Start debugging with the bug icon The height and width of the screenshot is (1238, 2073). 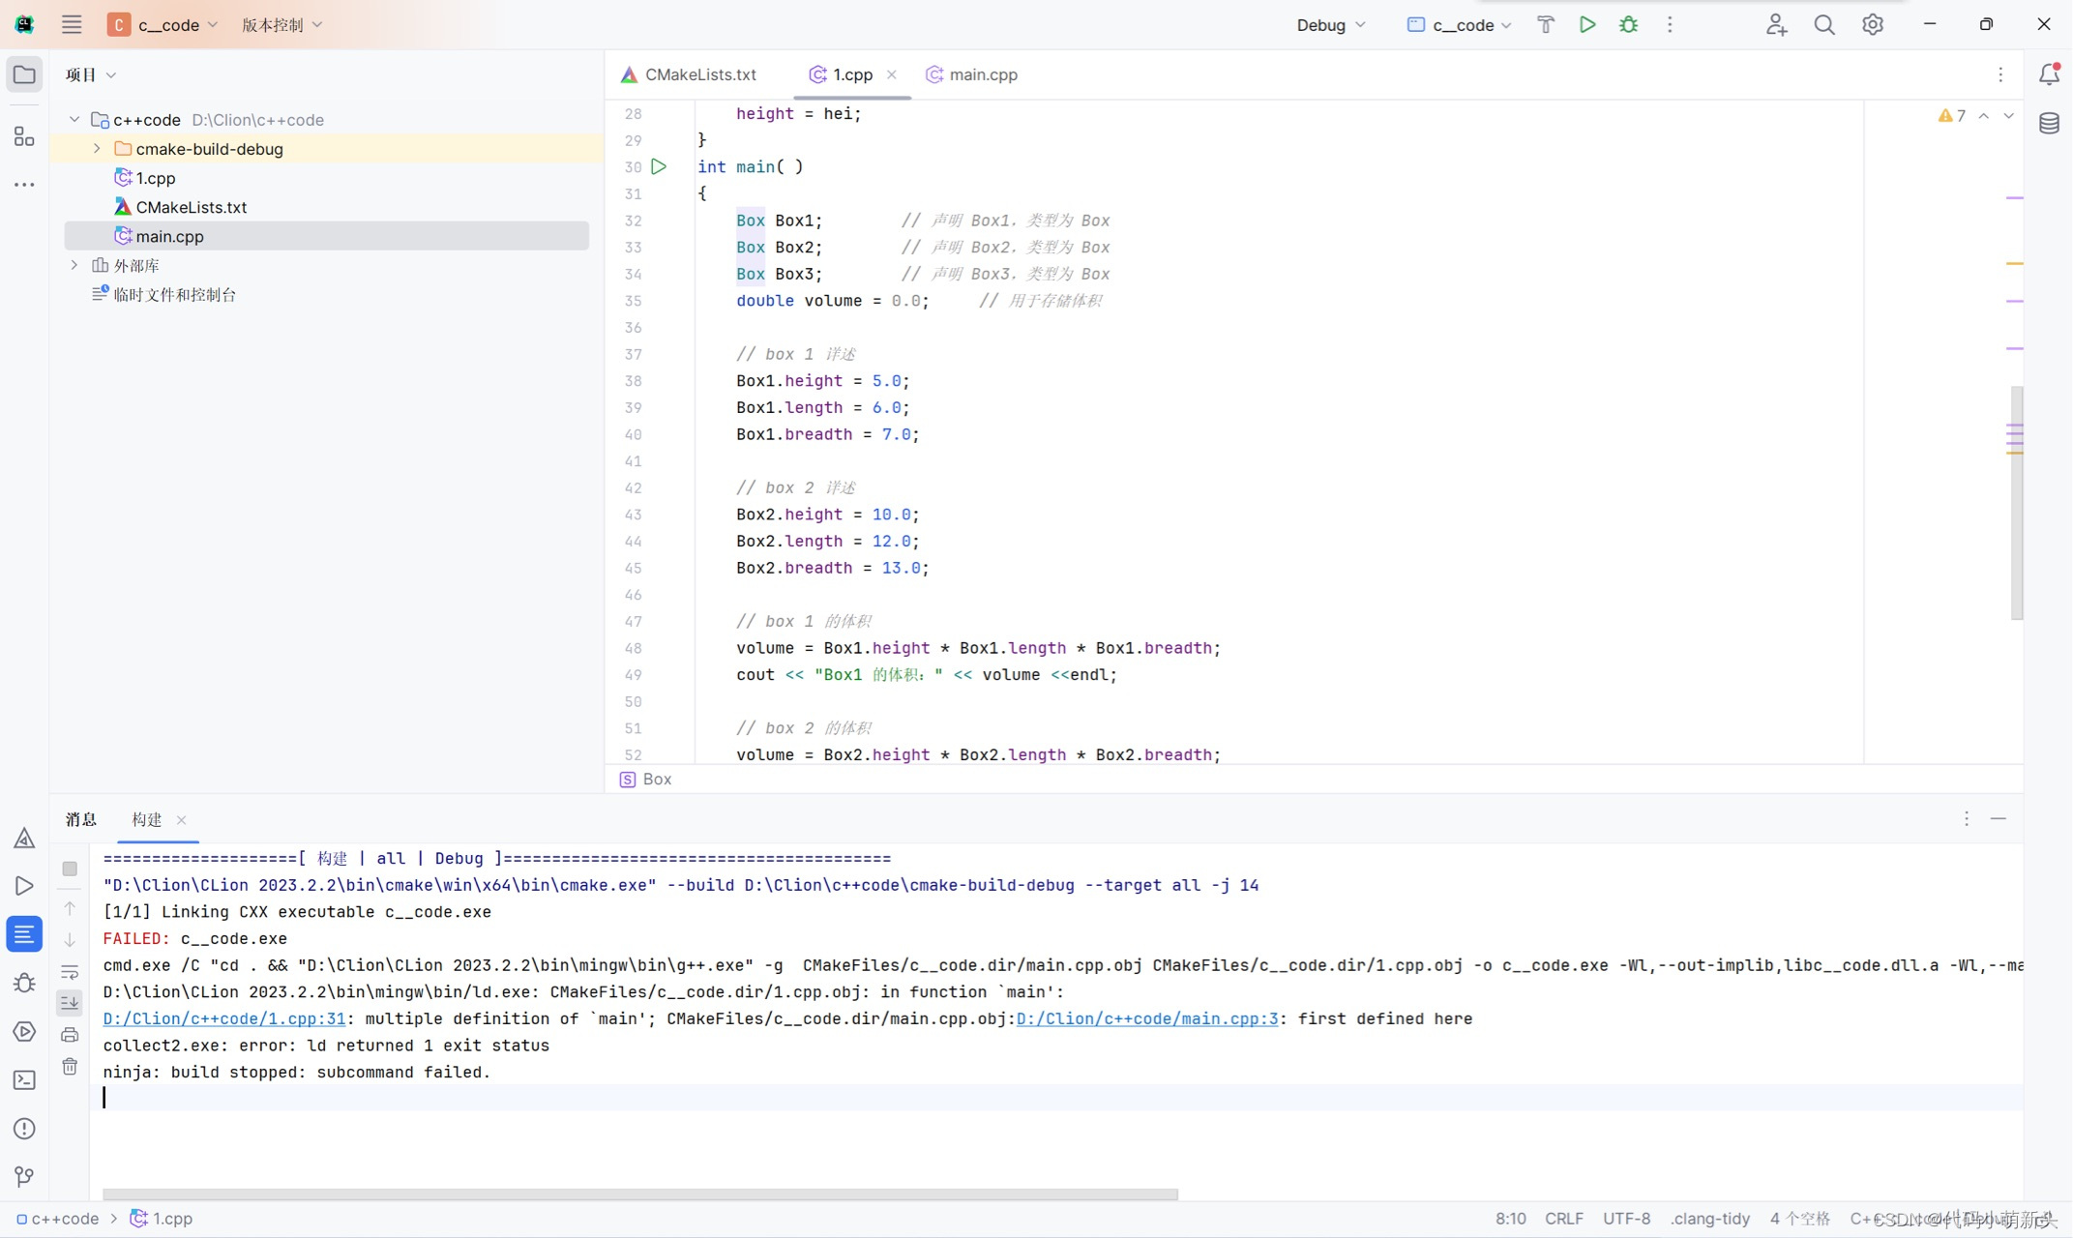click(x=1629, y=25)
